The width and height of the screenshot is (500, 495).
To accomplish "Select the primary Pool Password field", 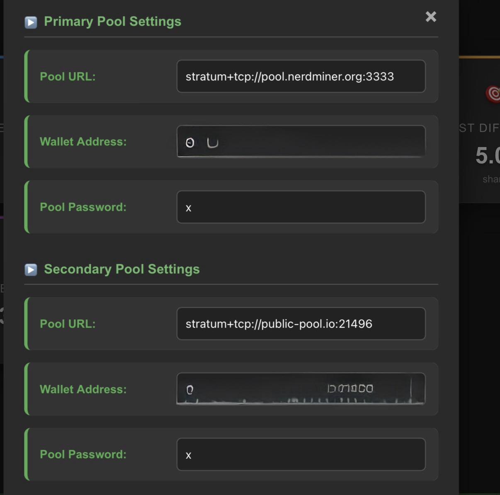I will click(x=301, y=207).
